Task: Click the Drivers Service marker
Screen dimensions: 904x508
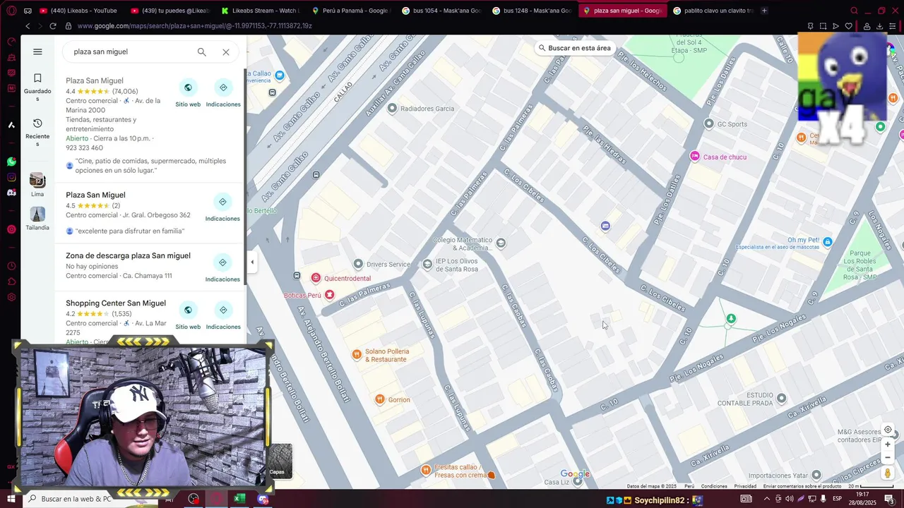Action: pos(358,264)
